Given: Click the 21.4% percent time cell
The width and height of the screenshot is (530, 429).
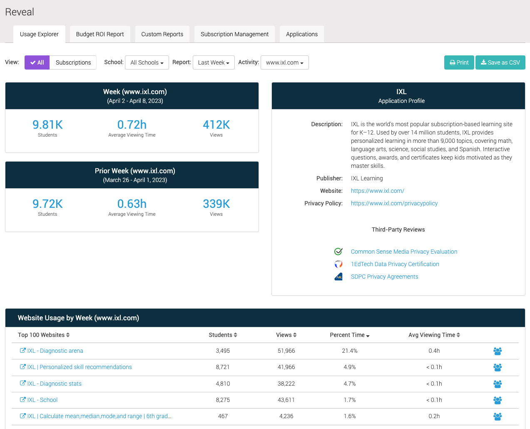Looking at the screenshot, I should (x=350, y=351).
